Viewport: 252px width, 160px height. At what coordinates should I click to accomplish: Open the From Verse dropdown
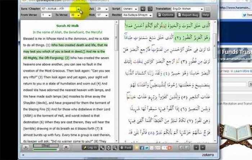click(x=46, y=15)
